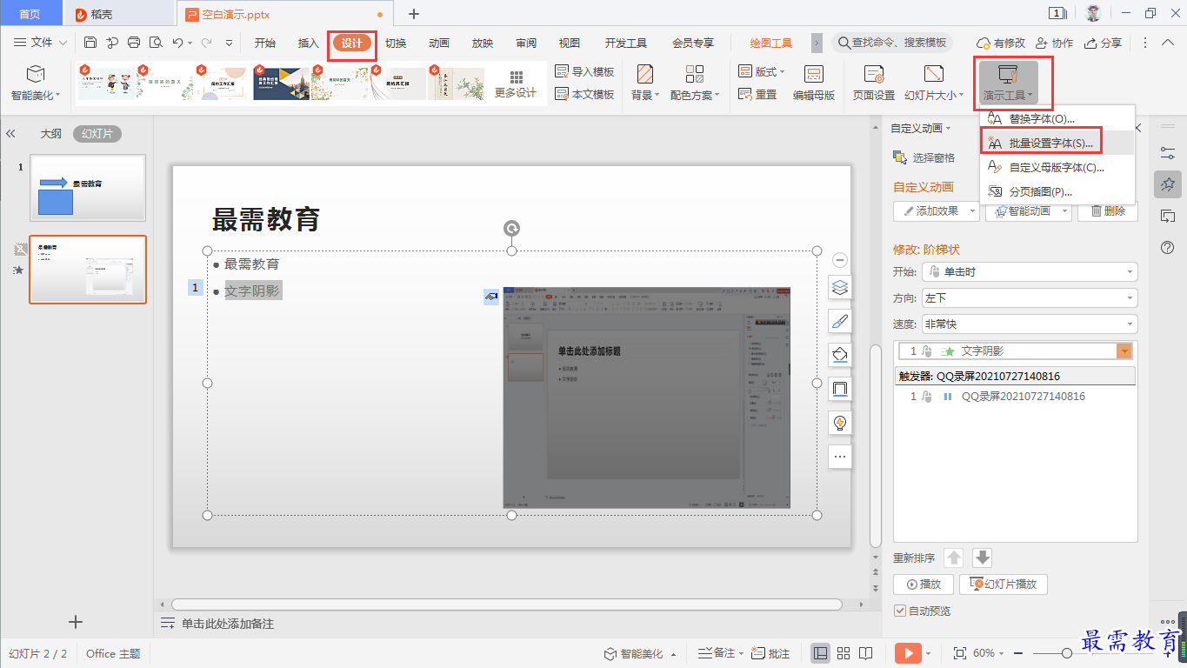Open the 开始 start dropdown

[x=1029, y=272]
